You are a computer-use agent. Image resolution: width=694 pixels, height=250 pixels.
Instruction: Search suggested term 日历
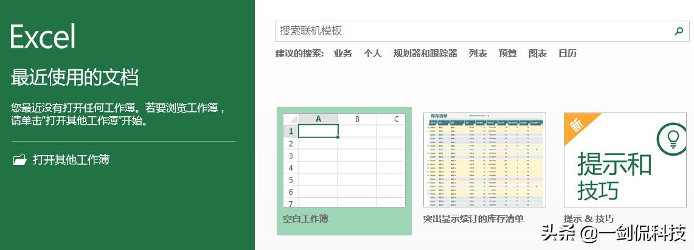coord(567,54)
